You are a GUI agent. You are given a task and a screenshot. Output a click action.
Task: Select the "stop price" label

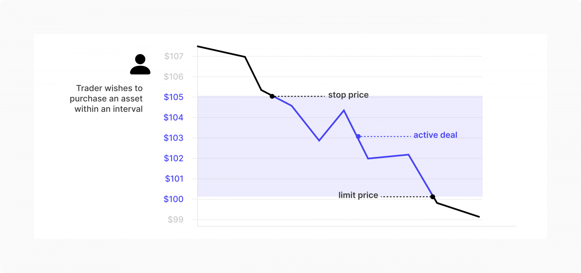click(x=348, y=95)
